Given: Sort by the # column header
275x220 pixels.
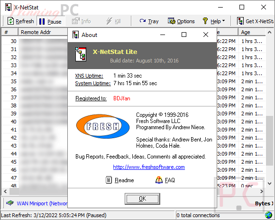Looking at the screenshot, I should (x=10, y=32).
